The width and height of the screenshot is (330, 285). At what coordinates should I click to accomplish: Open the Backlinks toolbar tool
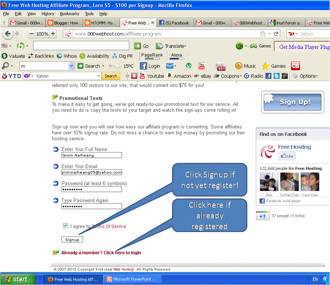(x=41, y=56)
